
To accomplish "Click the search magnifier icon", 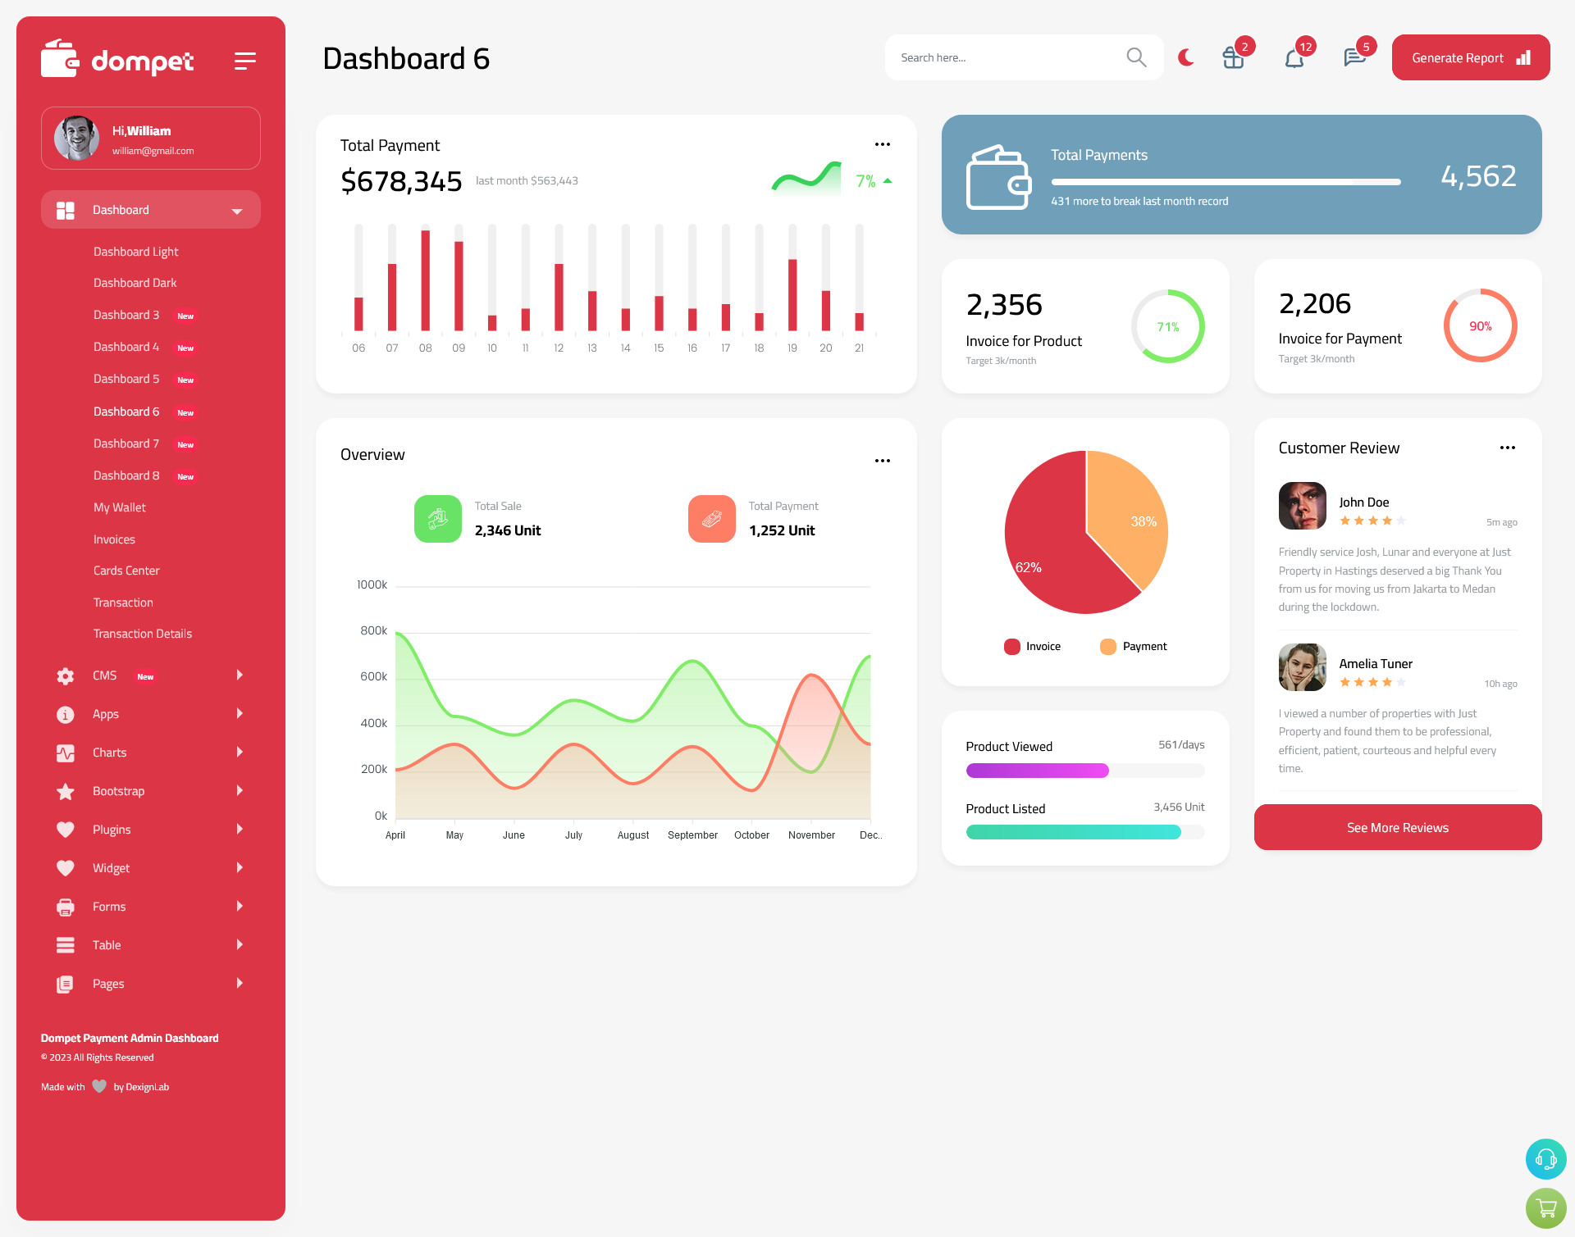I will [1135, 57].
